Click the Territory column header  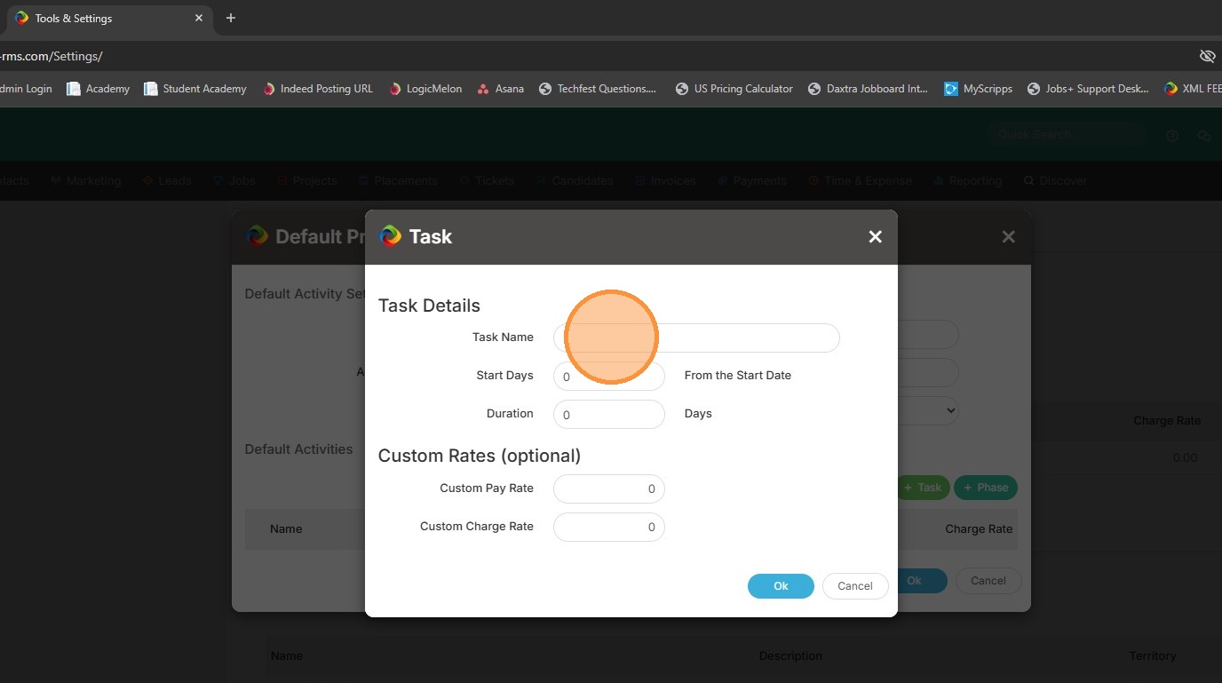pyautogui.click(x=1153, y=656)
